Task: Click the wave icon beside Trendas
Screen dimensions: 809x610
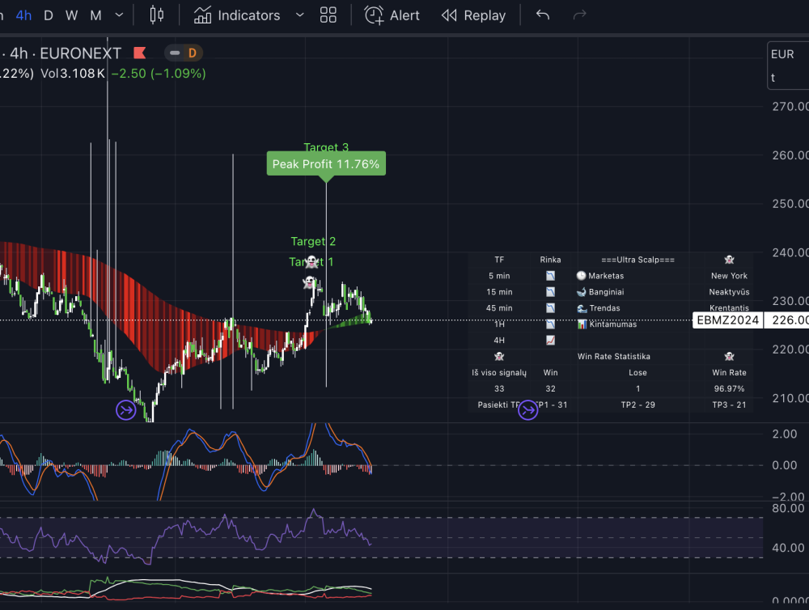Action: point(582,308)
